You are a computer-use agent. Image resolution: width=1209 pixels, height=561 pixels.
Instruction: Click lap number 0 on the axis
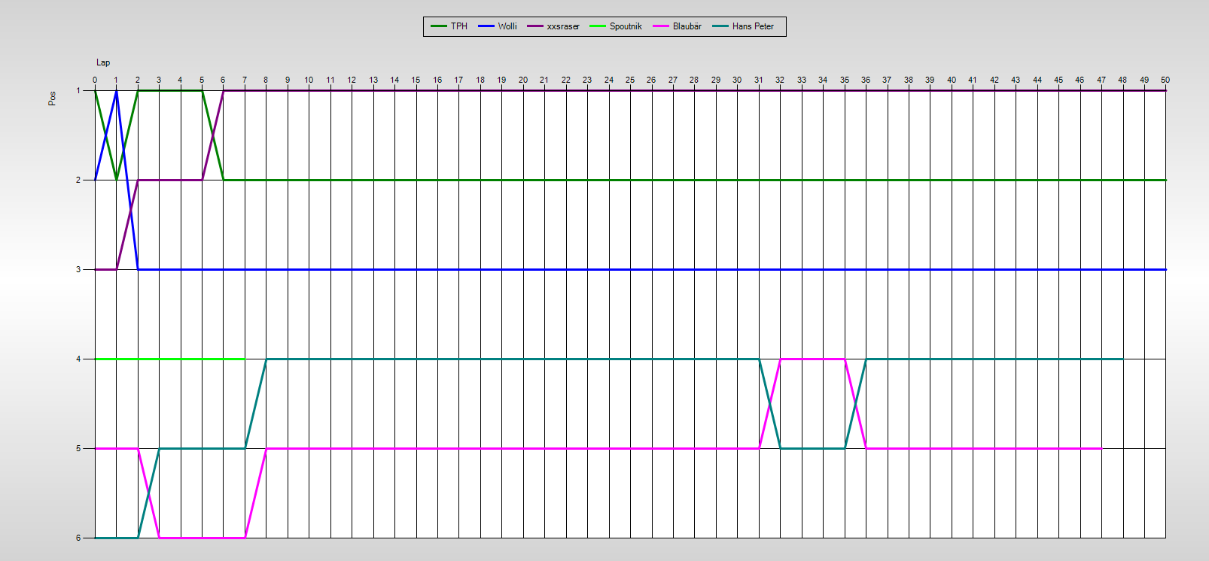click(x=95, y=80)
